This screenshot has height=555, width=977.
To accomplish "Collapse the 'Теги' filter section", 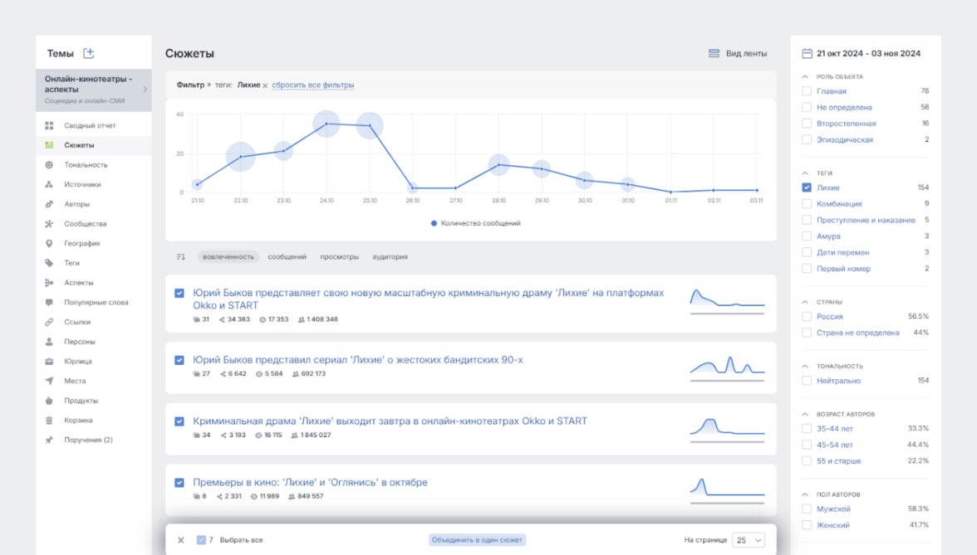I will pos(805,173).
